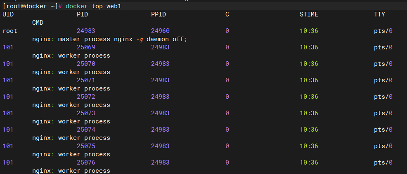The height and width of the screenshot is (174, 407).
Task: Click PID 25070
Action: click(x=86, y=64)
